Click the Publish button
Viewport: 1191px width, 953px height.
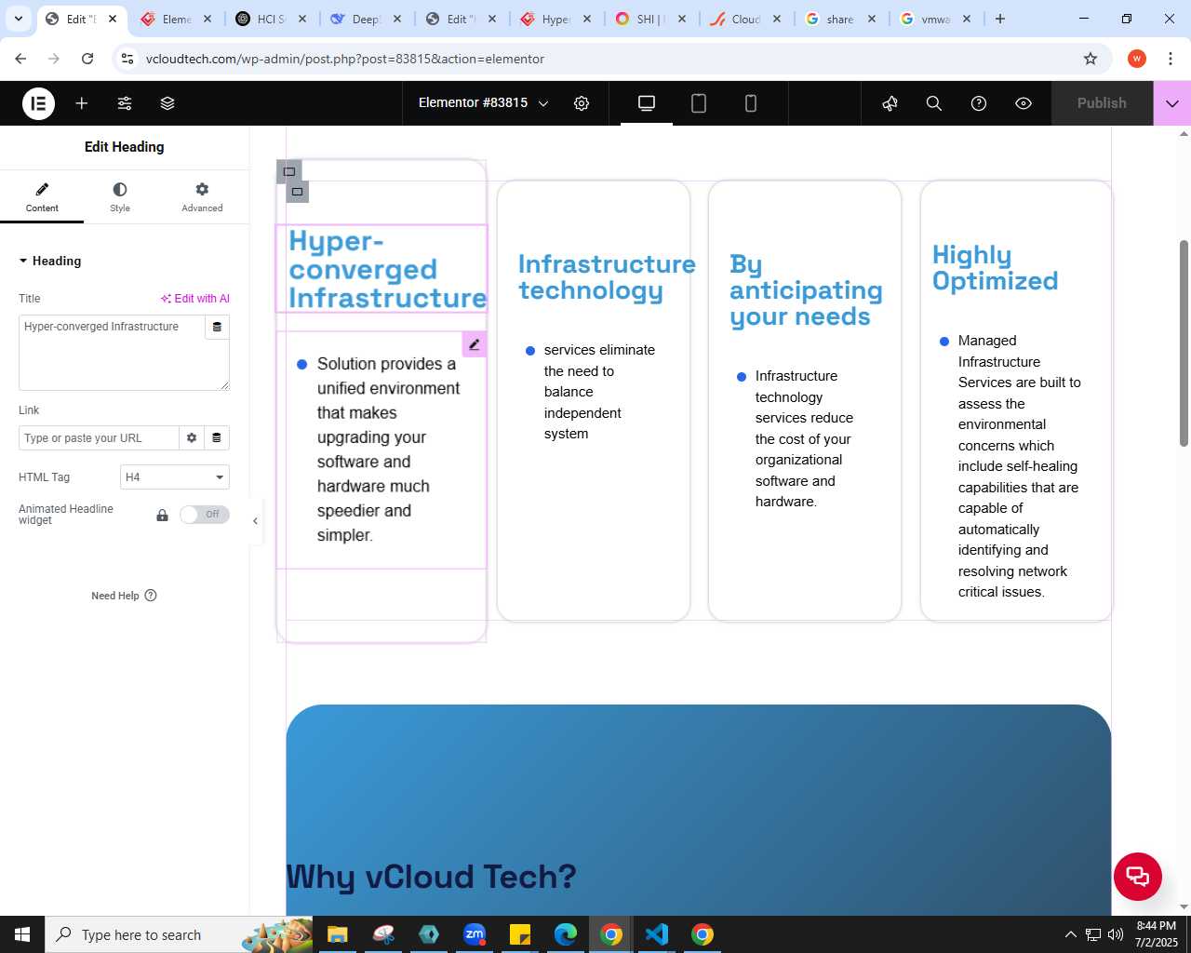(x=1102, y=103)
